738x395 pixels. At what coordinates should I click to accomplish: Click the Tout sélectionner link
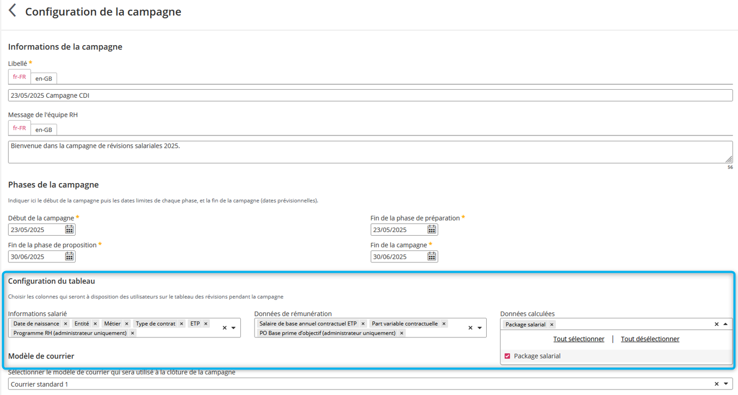pyautogui.click(x=579, y=339)
